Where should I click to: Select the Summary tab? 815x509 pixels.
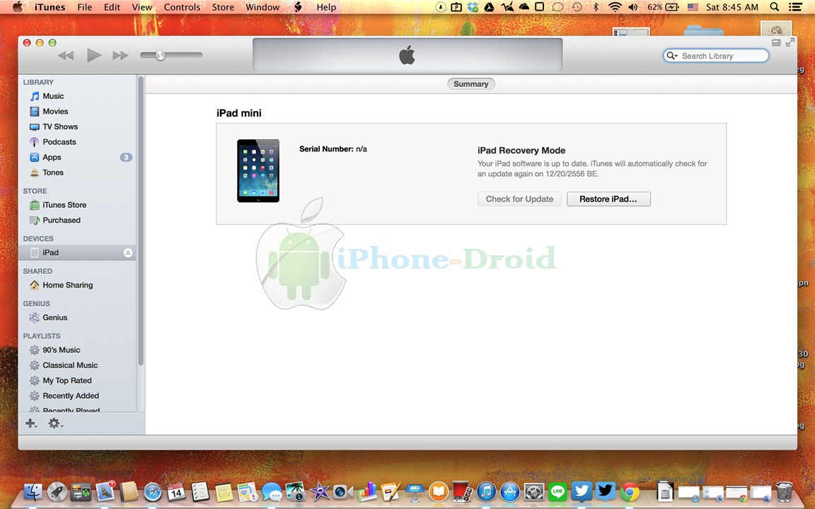(470, 84)
